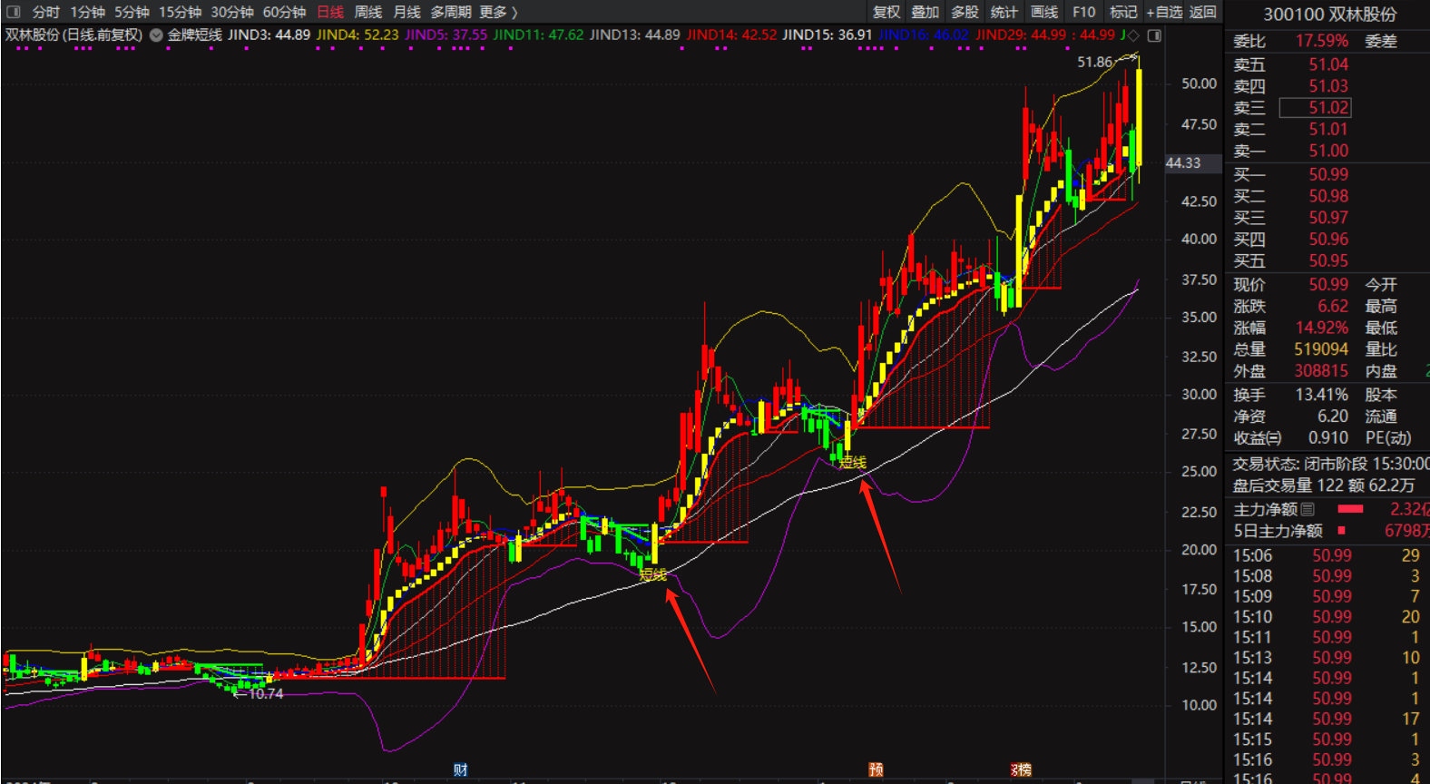Switch to 分时 intraday view
The width and height of the screenshot is (1430, 784).
click(x=45, y=12)
